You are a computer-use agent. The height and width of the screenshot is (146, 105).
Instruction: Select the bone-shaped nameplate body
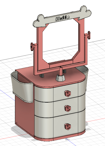click(x=62, y=17)
